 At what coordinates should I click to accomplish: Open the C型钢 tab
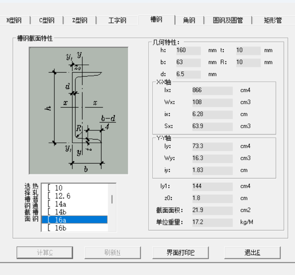[x=47, y=20]
